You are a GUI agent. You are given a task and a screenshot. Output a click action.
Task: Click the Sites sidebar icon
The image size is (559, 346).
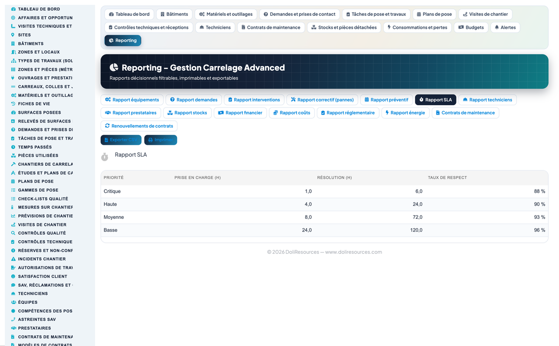coord(13,35)
